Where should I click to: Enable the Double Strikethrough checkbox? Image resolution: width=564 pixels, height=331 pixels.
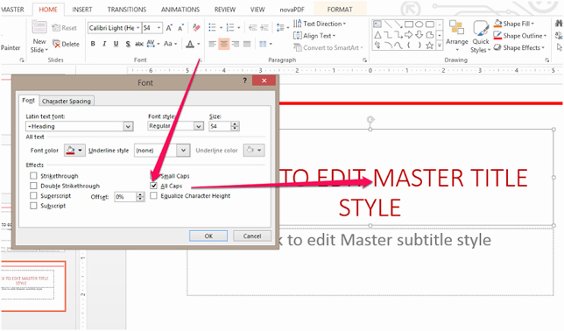click(x=33, y=186)
